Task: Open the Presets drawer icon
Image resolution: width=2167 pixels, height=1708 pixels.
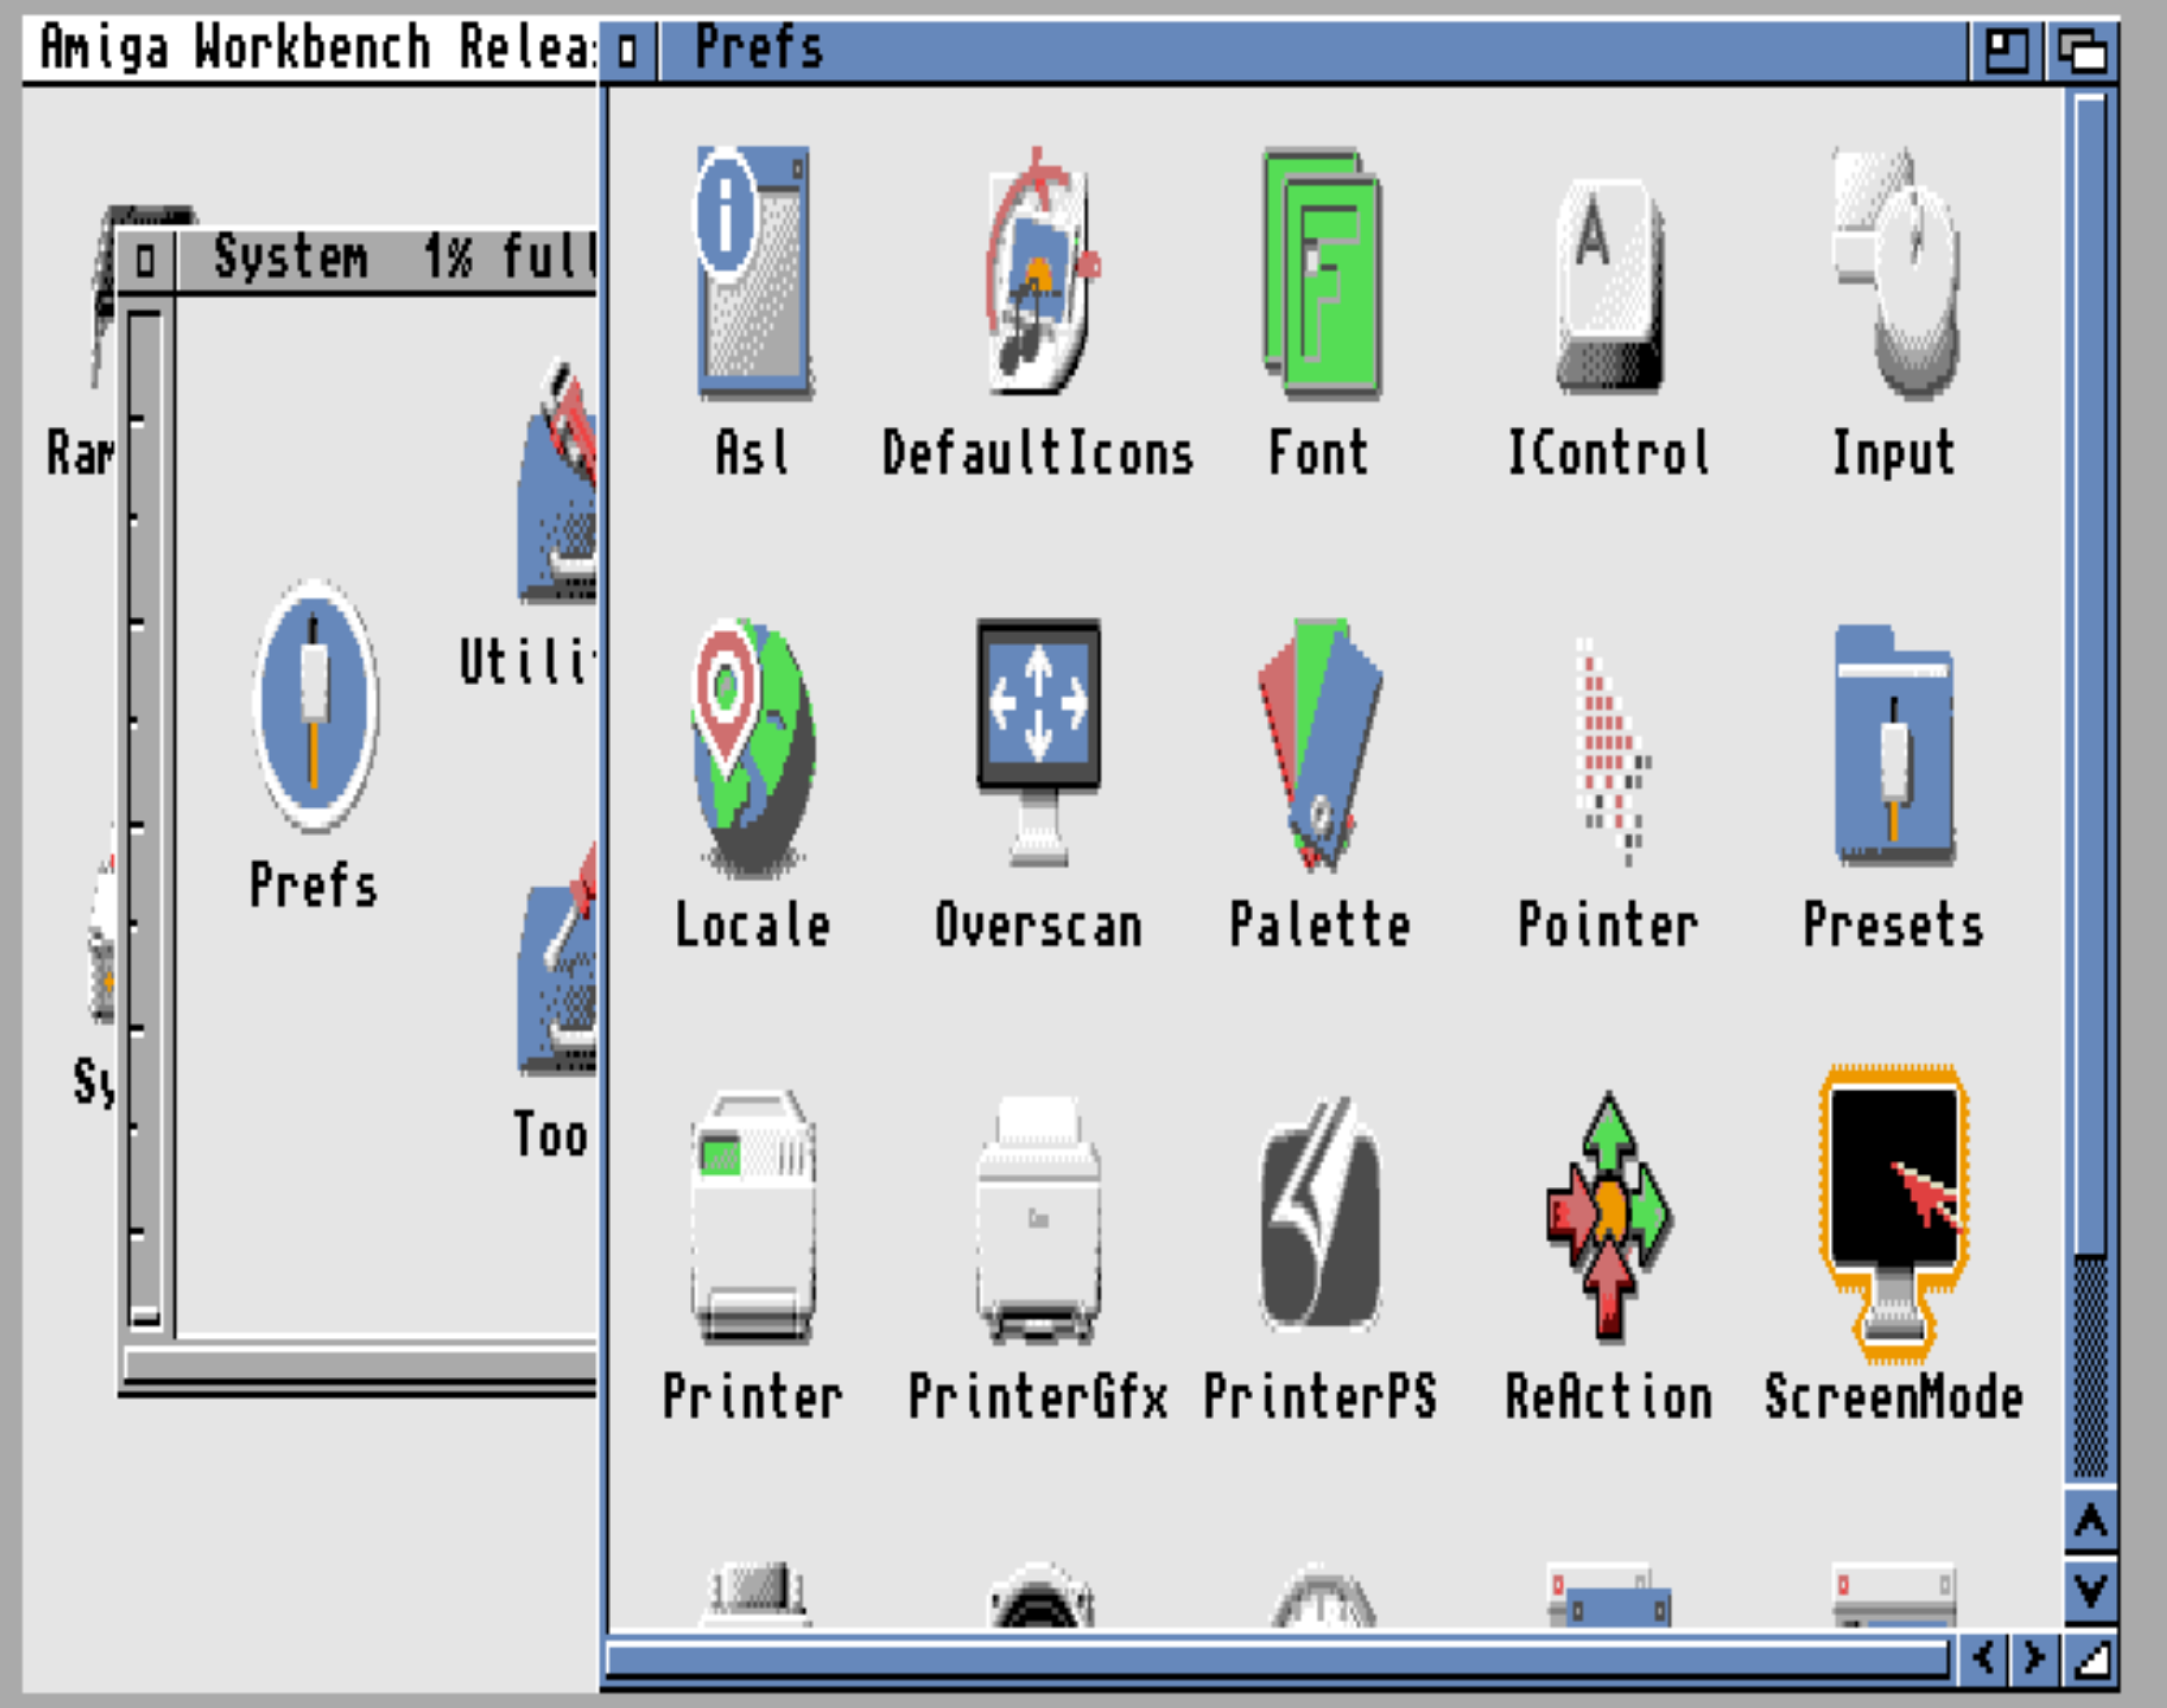Action: pos(1893,746)
